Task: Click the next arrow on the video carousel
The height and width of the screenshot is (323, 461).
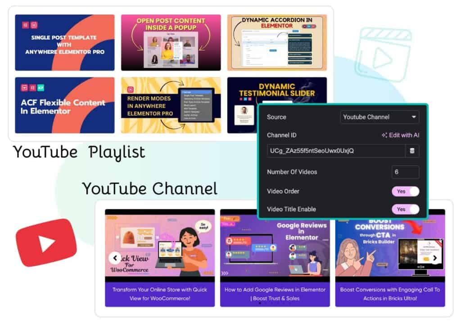Action: coord(435,258)
